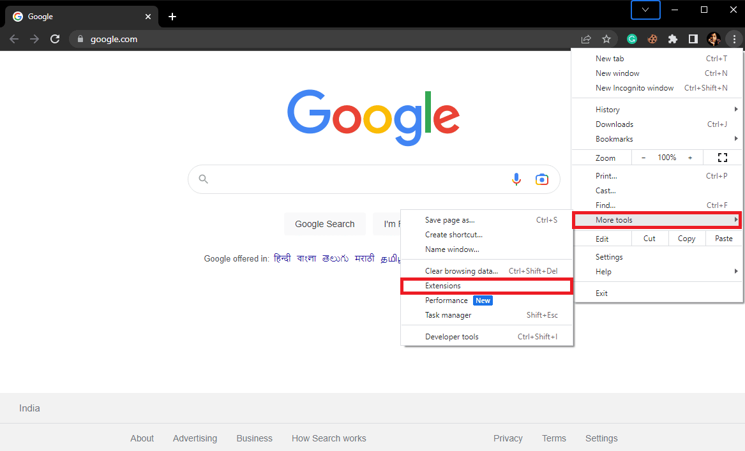745x451 pixels.
Task: Click the magnifier icon in search box
Action: point(204,179)
